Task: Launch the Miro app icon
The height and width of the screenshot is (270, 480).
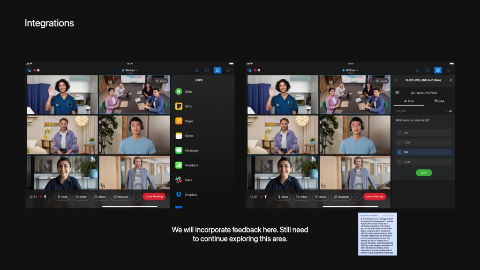Action: [179, 106]
